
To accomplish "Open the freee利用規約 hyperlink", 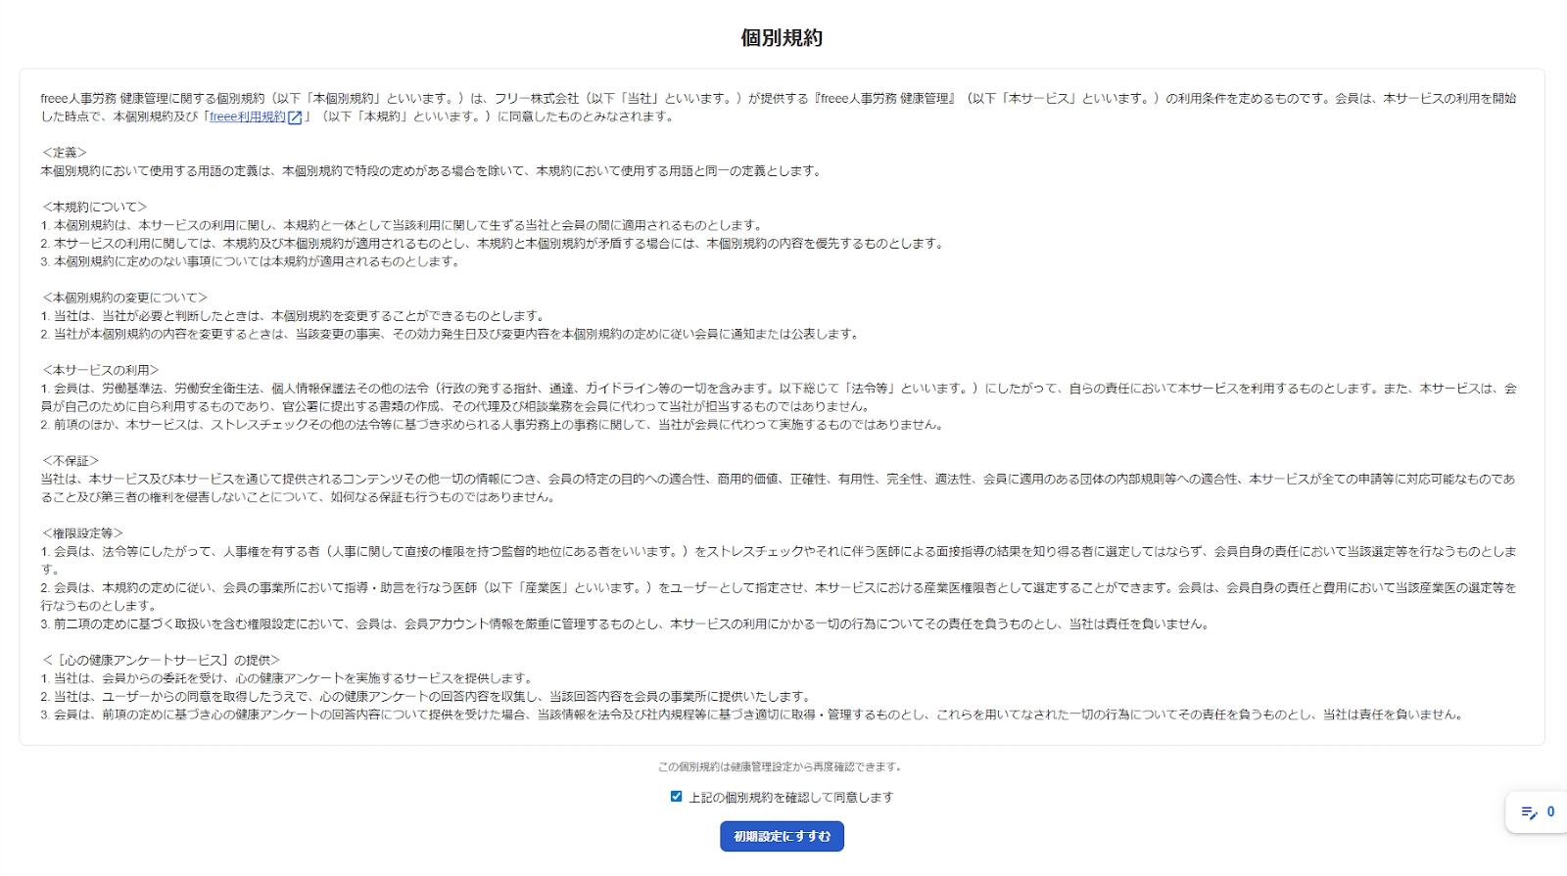I will pos(247,116).
